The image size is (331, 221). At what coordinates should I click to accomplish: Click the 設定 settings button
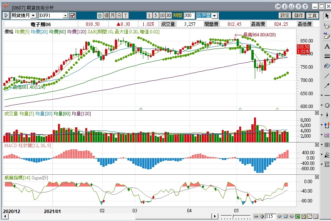[285, 16]
